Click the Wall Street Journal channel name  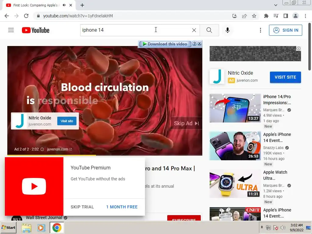click(x=44, y=218)
